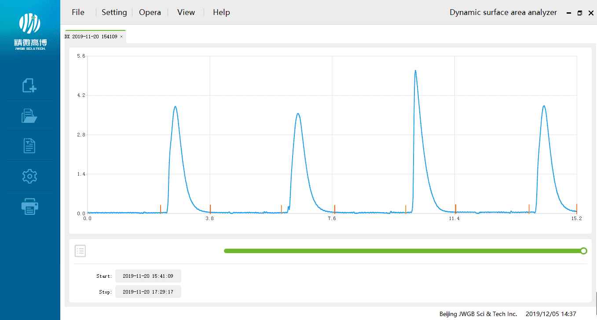597x320 pixels.
Task: Close the DX 2019-11-20 154109 tab
Action: click(121, 37)
